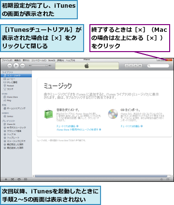Viewport: 174px width, 205px height.
Task: Open the 編集 menu
Action: (x=17, y=60)
